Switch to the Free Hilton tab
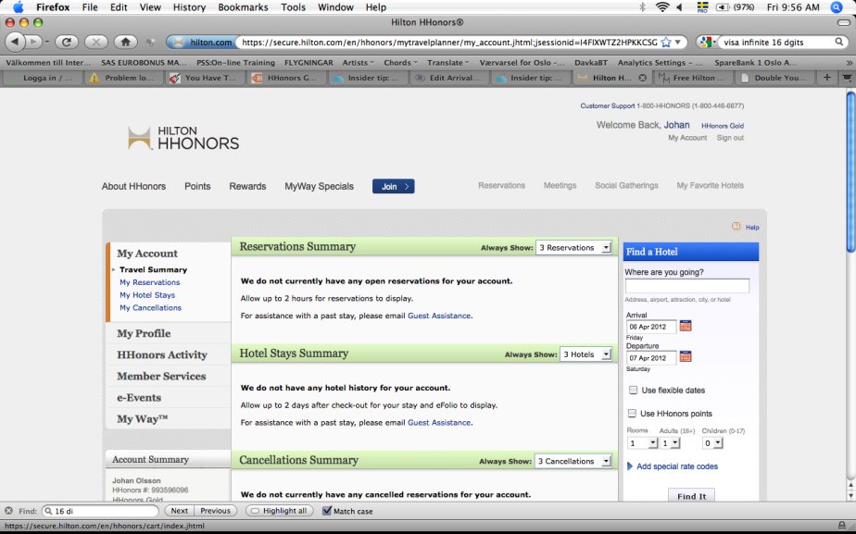This screenshot has width=856, height=534. (x=694, y=78)
